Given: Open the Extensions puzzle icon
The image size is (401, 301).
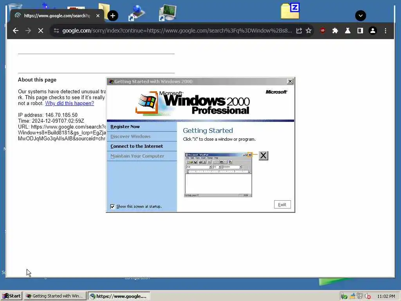Looking at the screenshot, I should click(x=335, y=31).
